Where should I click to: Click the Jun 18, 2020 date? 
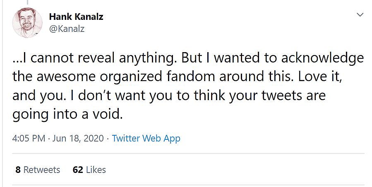77,138
